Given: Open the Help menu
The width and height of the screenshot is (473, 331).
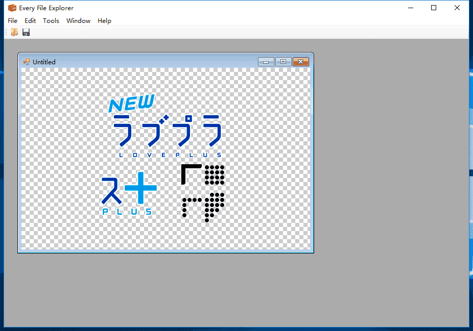Looking at the screenshot, I should 104,21.
